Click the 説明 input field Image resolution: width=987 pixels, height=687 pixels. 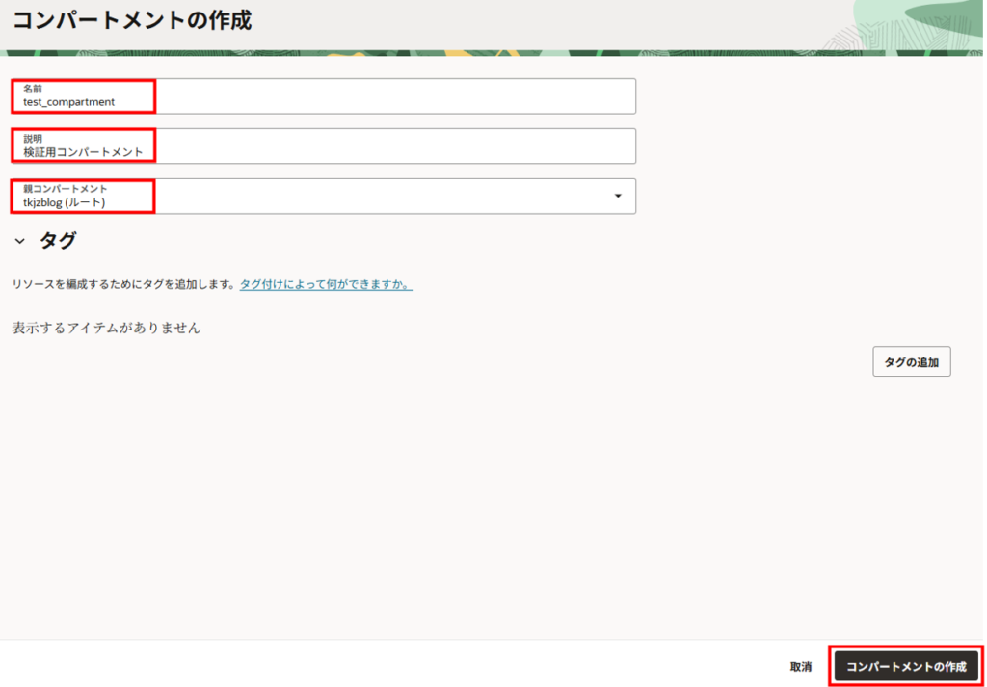pos(386,146)
